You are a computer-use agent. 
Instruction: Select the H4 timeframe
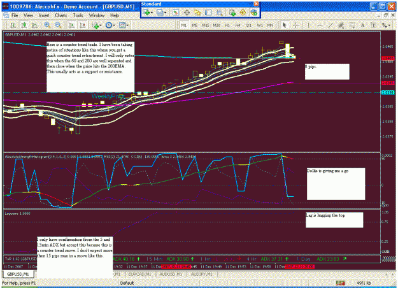(x=238, y=25)
